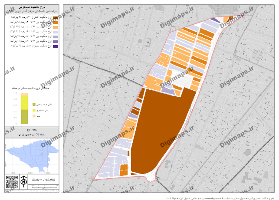Click the dark brown legend swatch for under 30 percent
The width and height of the screenshot is (279, 200).
[x=56, y=18]
